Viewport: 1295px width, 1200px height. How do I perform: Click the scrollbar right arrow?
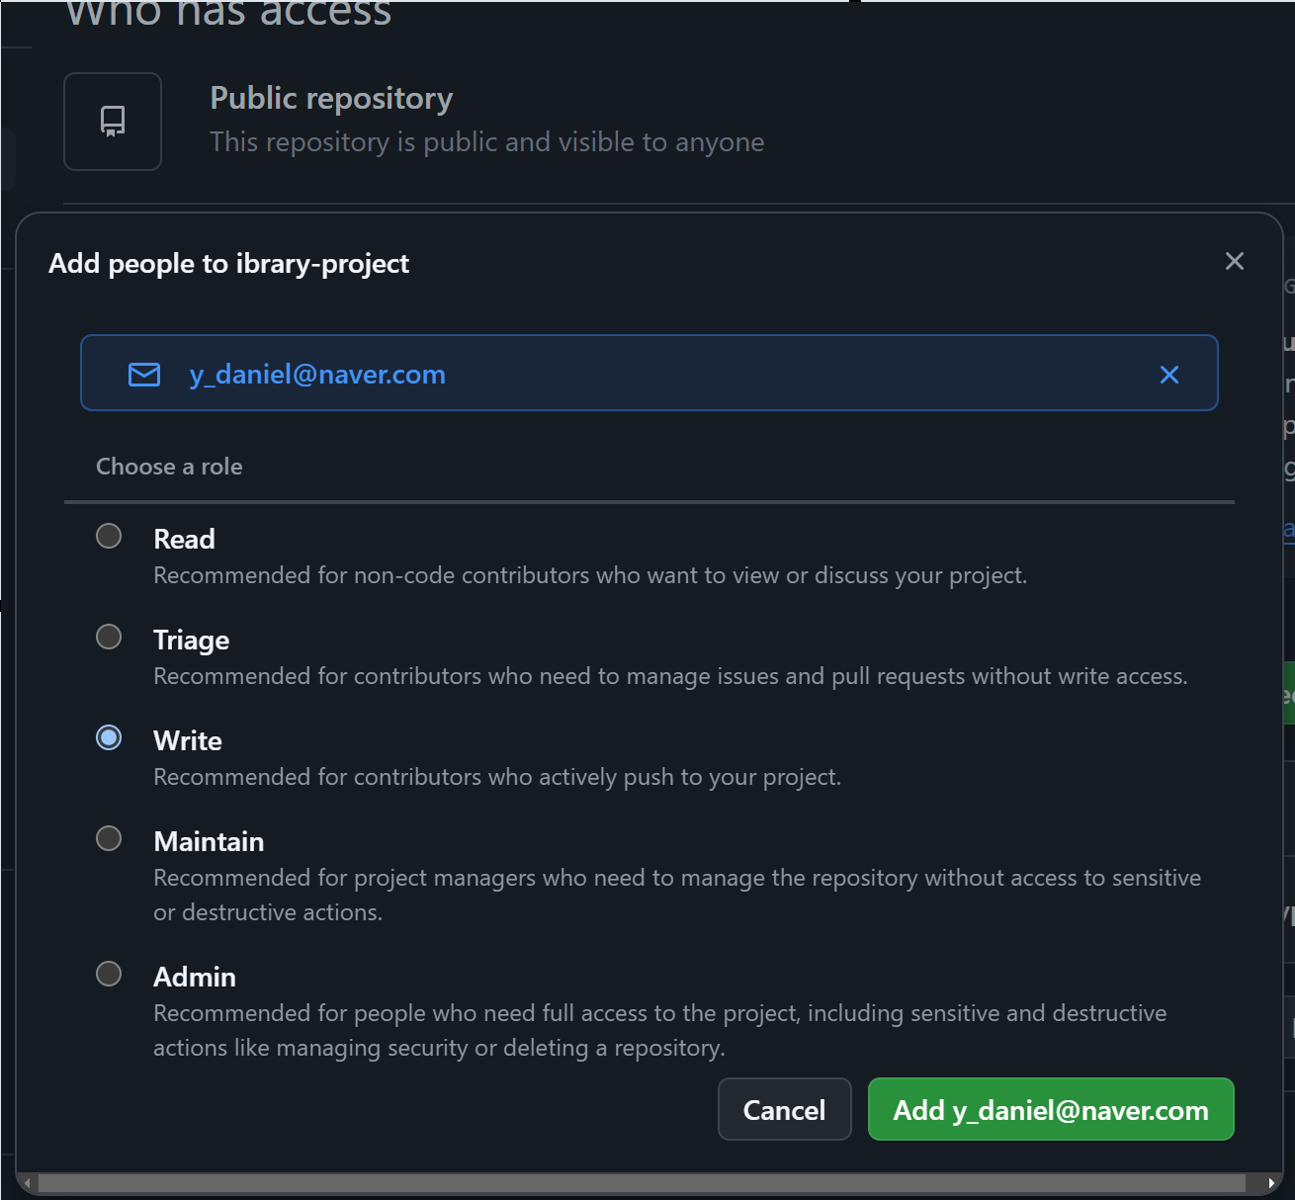pyautogui.click(x=1271, y=1182)
